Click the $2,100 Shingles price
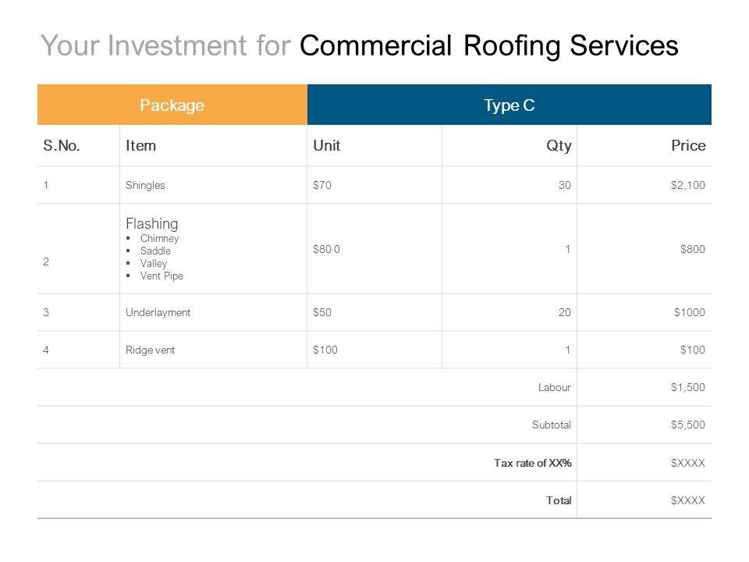The width and height of the screenshot is (749, 562). [687, 186]
